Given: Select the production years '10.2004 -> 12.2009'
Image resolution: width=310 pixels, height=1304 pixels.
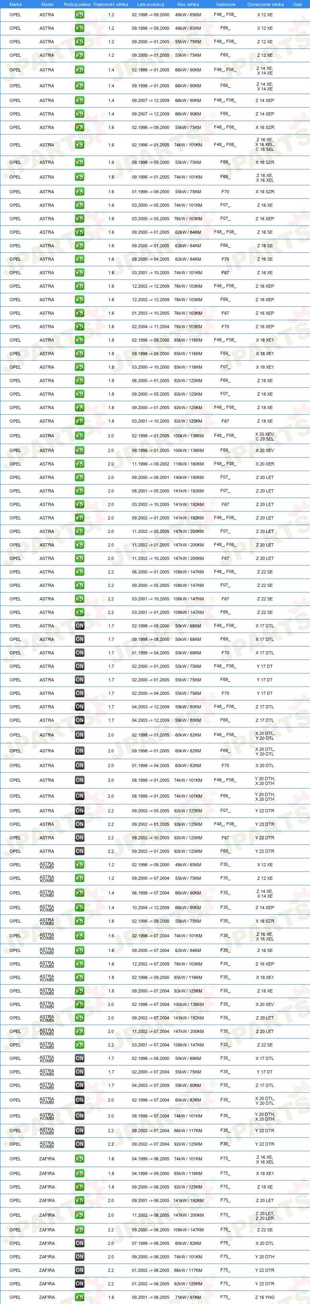Looking at the screenshot, I should click(x=151, y=908).
